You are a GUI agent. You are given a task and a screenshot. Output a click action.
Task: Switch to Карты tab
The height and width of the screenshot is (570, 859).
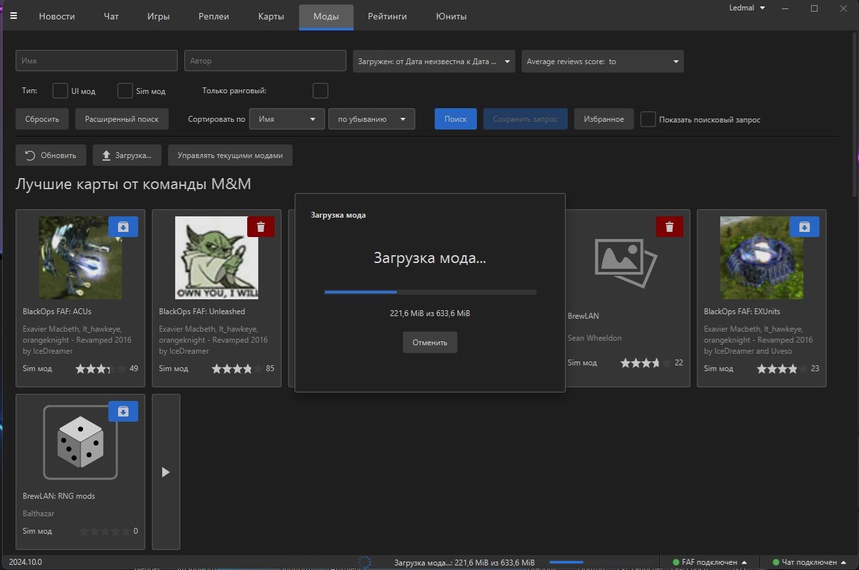point(271,17)
